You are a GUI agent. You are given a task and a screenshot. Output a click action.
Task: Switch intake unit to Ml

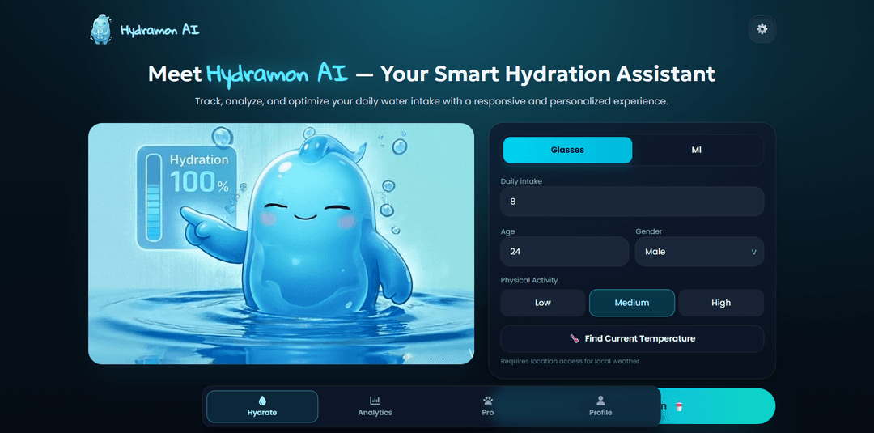(696, 150)
